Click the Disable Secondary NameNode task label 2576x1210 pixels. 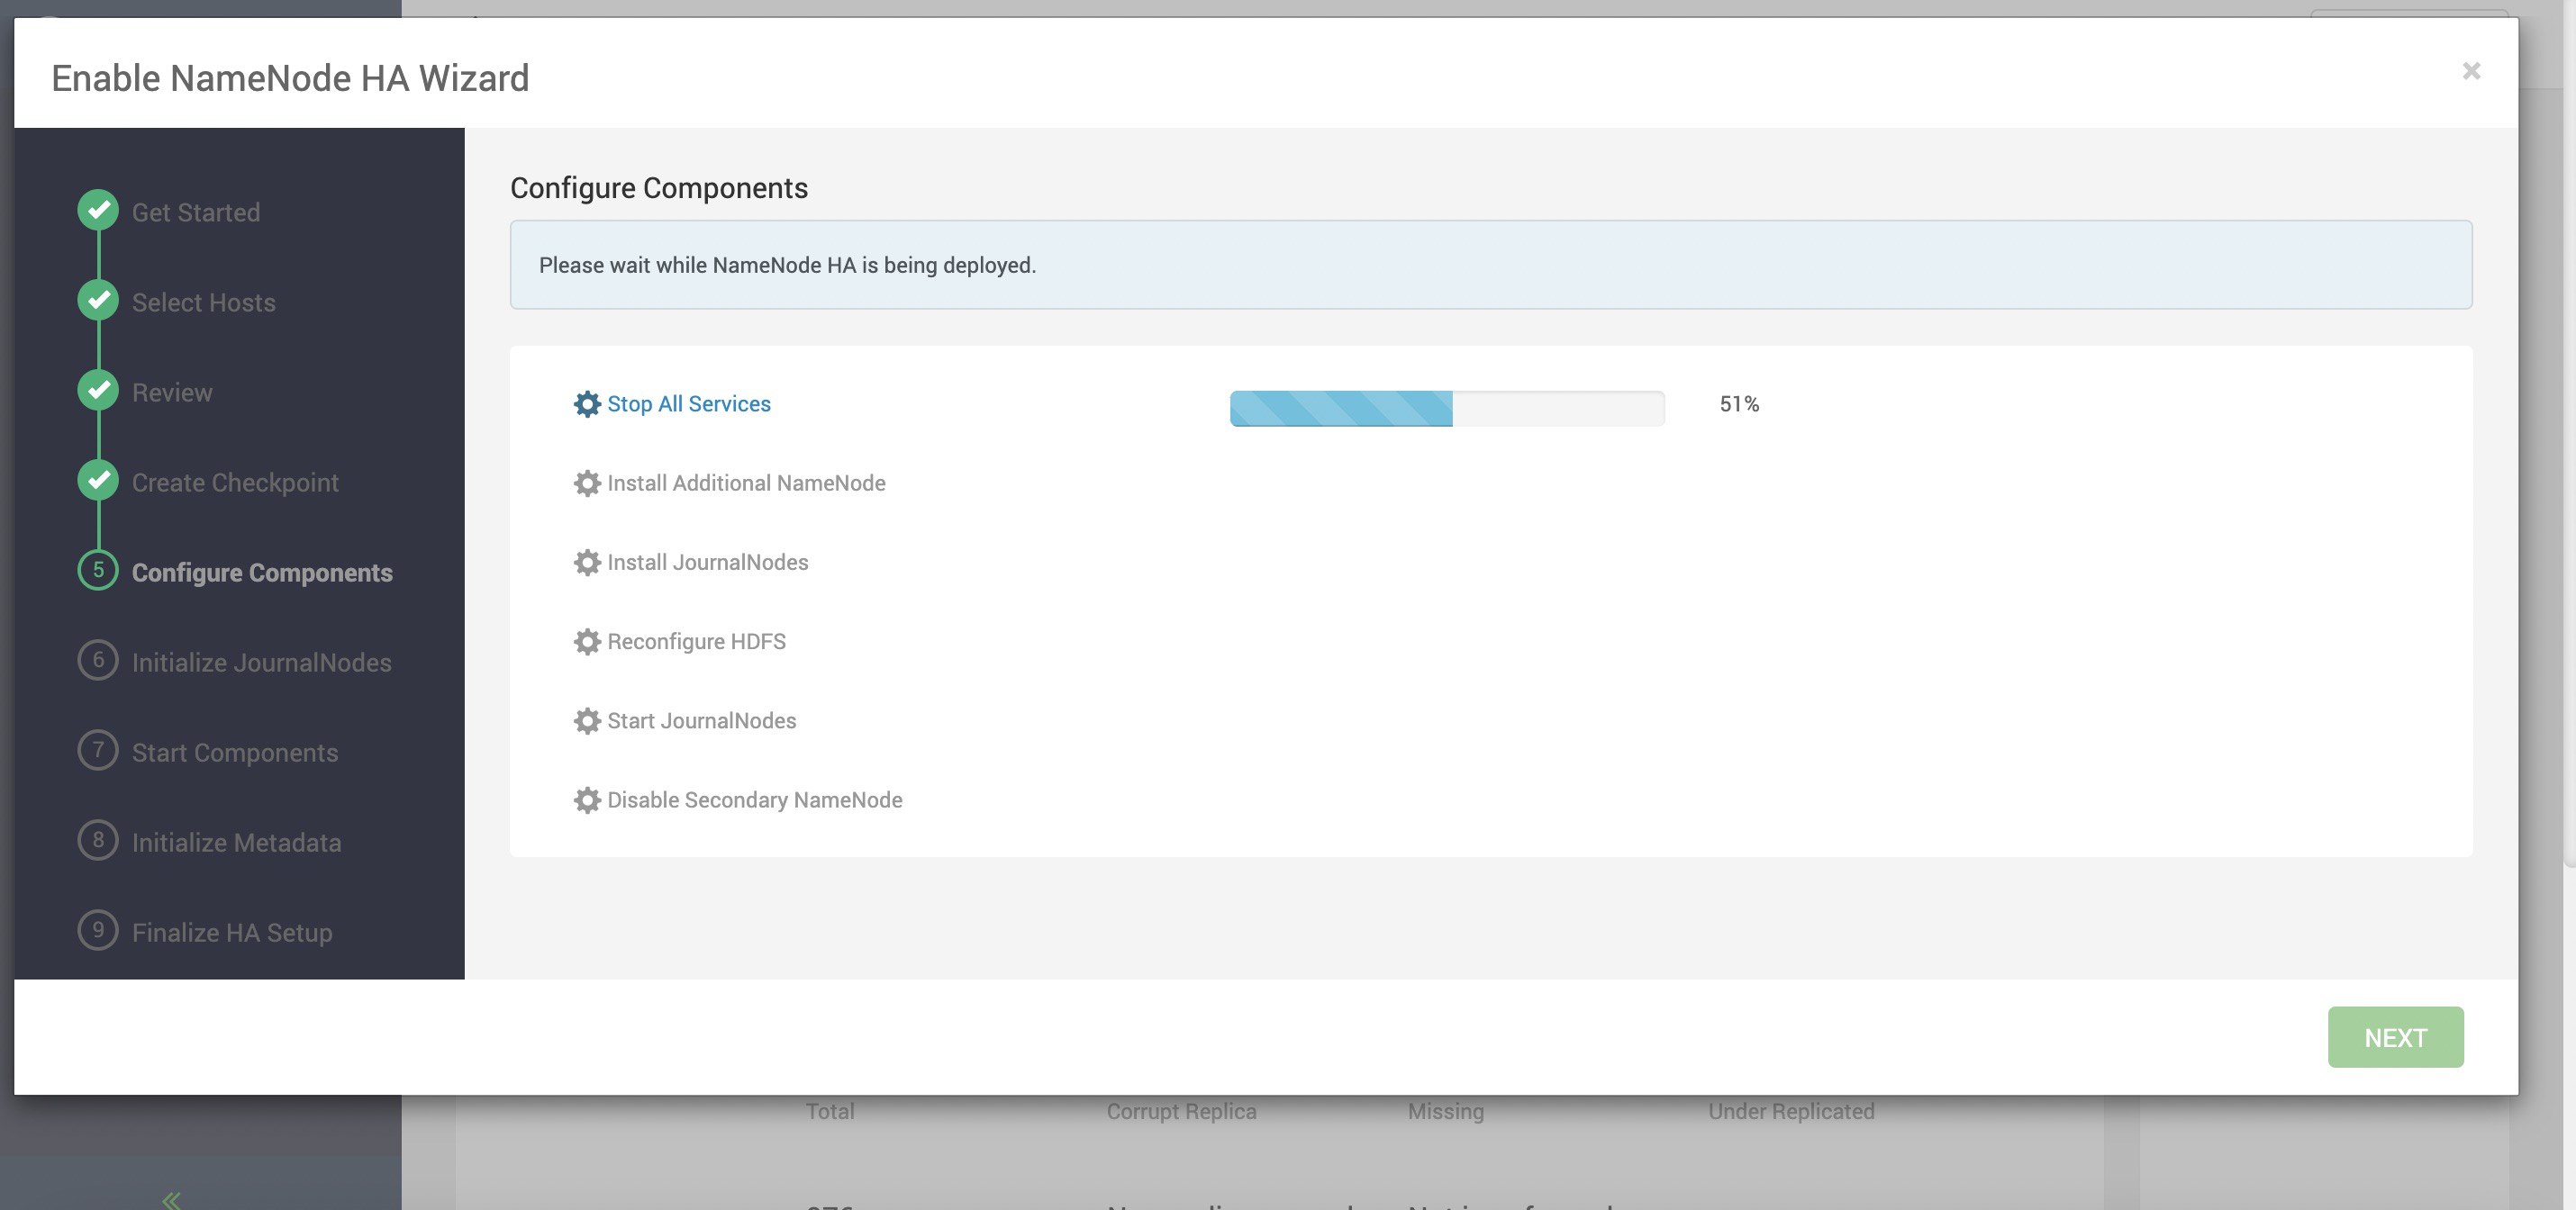[755, 799]
